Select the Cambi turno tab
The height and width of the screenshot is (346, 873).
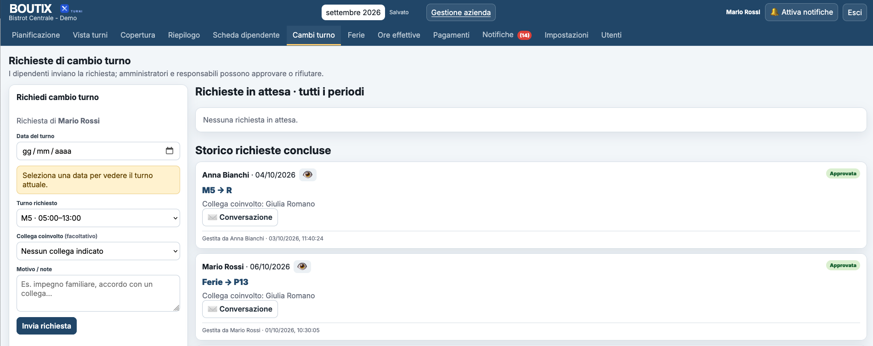click(x=314, y=35)
